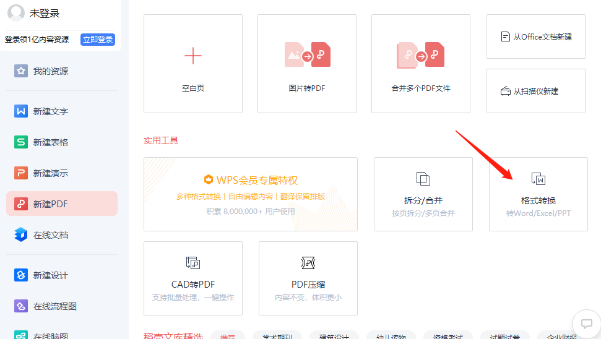Click the WPS member hexagon badge icon
Screen dimensions: 601x339
[x=208, y=179]
